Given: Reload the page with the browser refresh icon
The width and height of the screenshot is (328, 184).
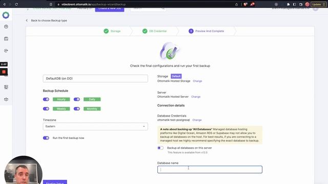Looking at the screenshot, I should (x=16, y=4).
